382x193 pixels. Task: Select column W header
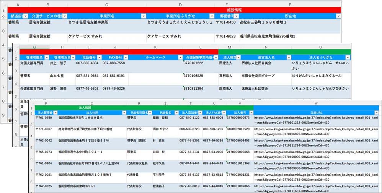point(316,104)
